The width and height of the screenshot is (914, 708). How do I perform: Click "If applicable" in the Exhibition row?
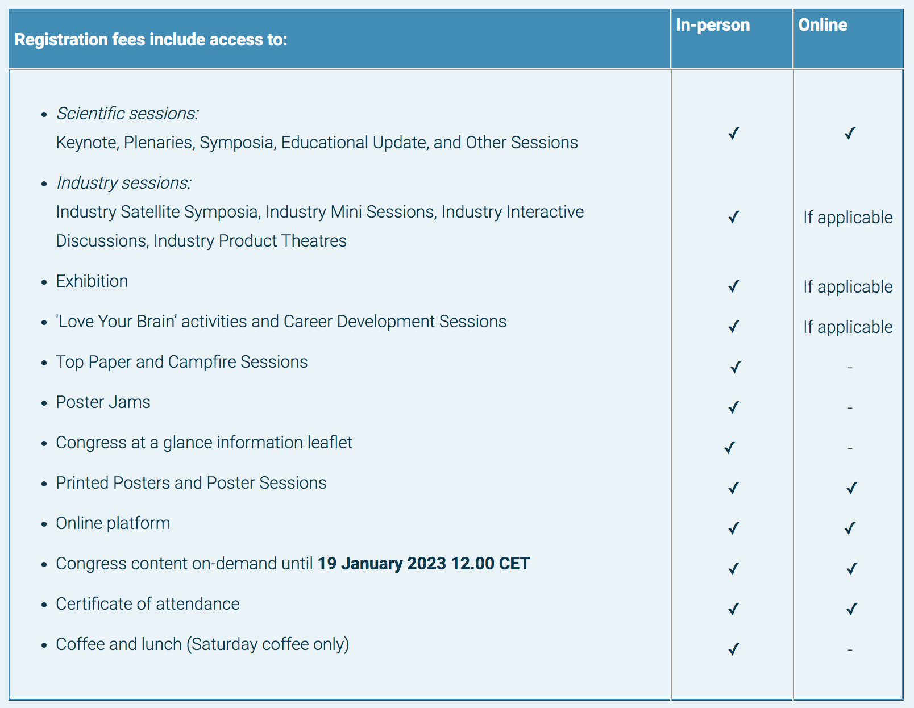847,287
